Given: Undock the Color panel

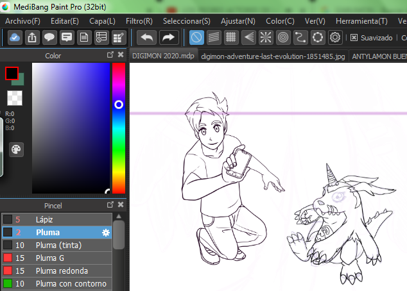Looking at the screenshot, I should click(x=110, y=54).
